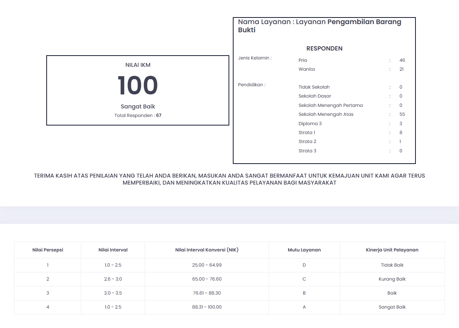Click the Mutu Layanan column header
459x328 pixels.
[304, 250]
